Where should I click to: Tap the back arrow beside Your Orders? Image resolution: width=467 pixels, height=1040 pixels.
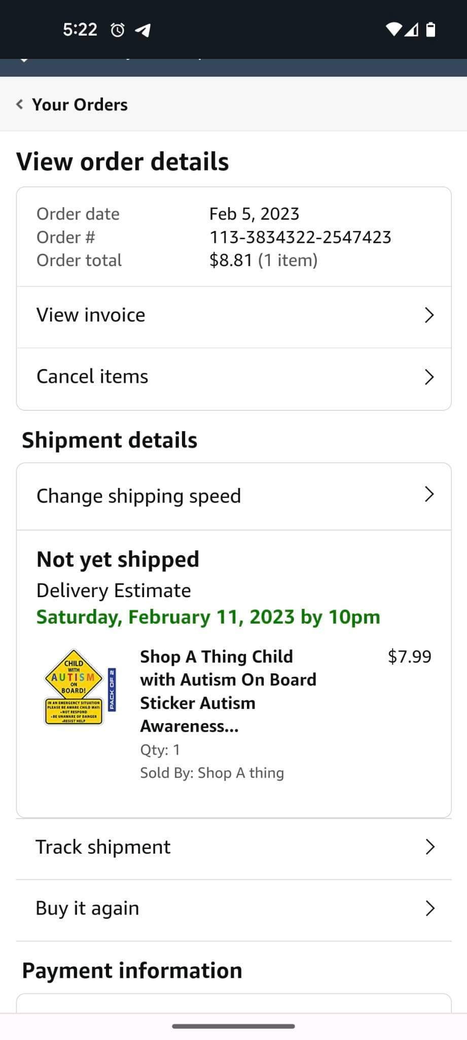coord(20,105)
